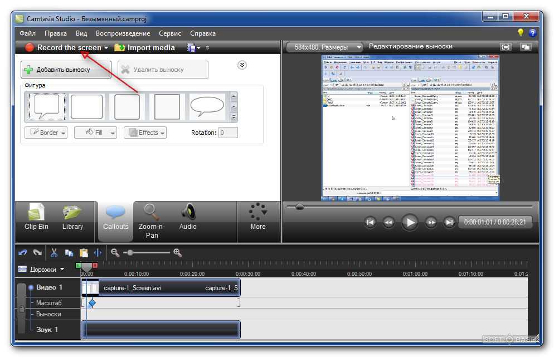Open the Clip Bin tab
Screen dimensions: 554x357
pyautogui.click(x=36, y=217)
